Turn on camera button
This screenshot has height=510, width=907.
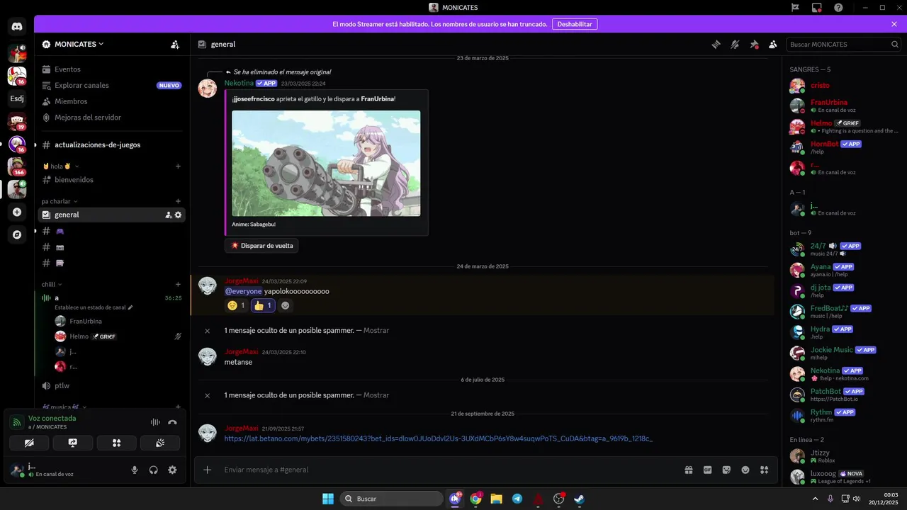29,443
